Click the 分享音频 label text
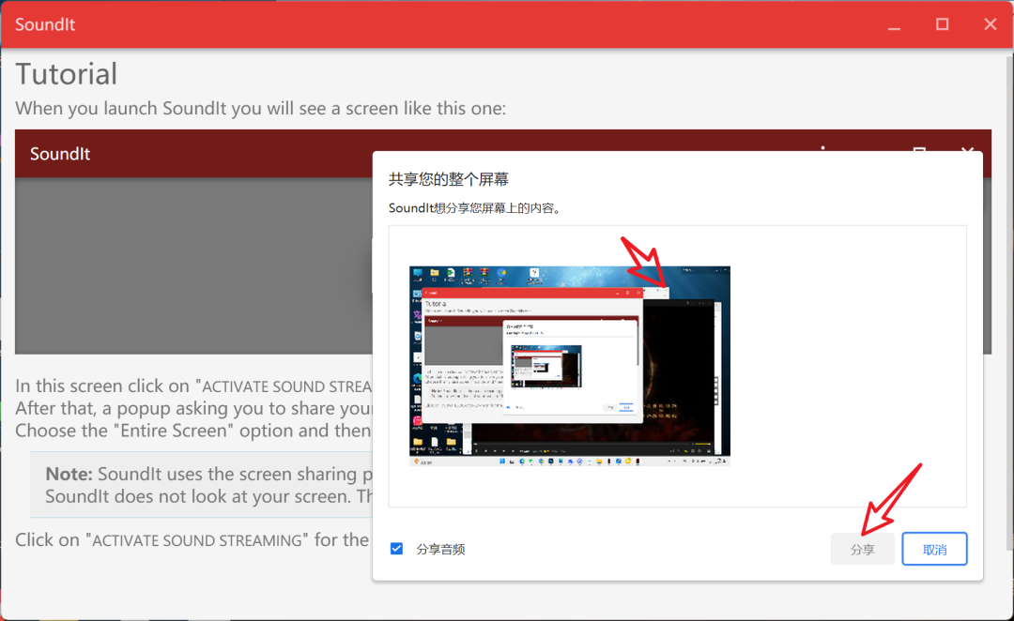Image resolution: width=1014 pixels, height=621 pixels. (x=440, y=550)
